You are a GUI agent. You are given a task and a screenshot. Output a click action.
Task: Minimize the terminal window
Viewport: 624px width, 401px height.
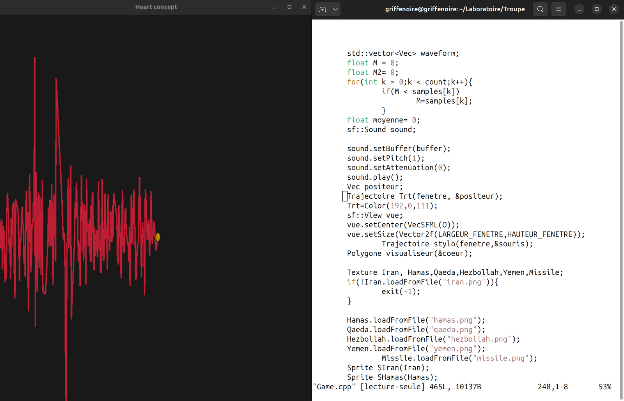coord(580,9)
